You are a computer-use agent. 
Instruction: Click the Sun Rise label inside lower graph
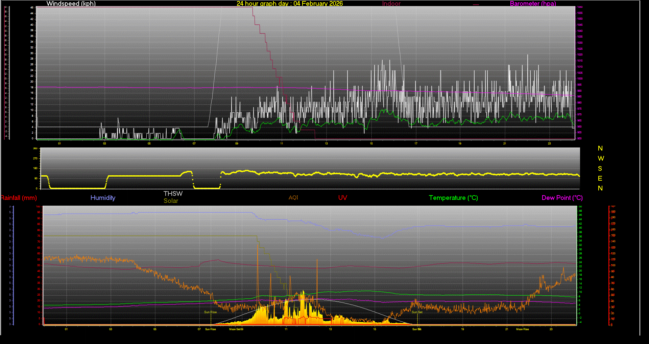point(210,312)
